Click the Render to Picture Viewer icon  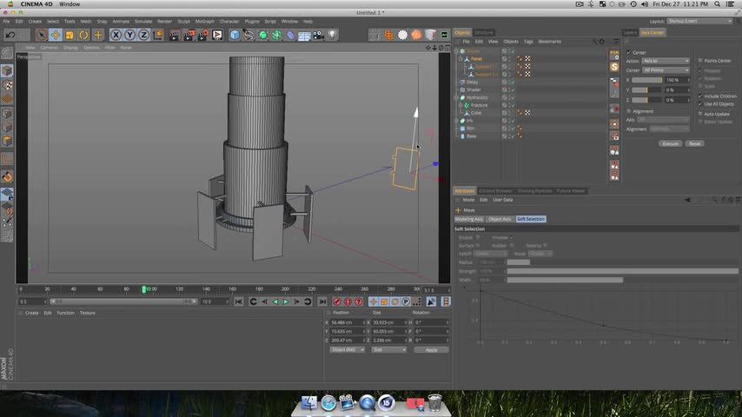point(188,35)
